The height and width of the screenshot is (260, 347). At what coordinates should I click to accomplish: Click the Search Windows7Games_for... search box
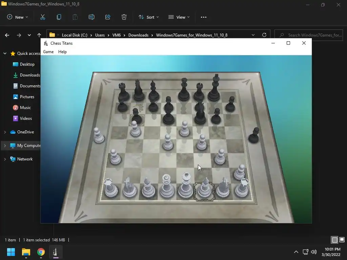coord(308,35)
